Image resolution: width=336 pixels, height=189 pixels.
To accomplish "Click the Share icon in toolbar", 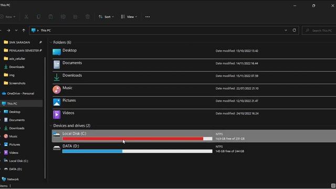I will [x=75, y=17].
